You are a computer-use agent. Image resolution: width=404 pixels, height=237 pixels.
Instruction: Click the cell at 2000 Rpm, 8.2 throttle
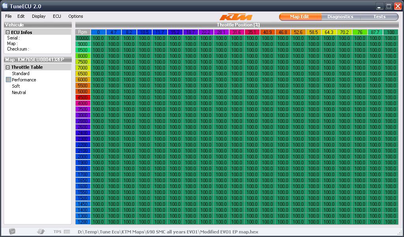point(129,157)
